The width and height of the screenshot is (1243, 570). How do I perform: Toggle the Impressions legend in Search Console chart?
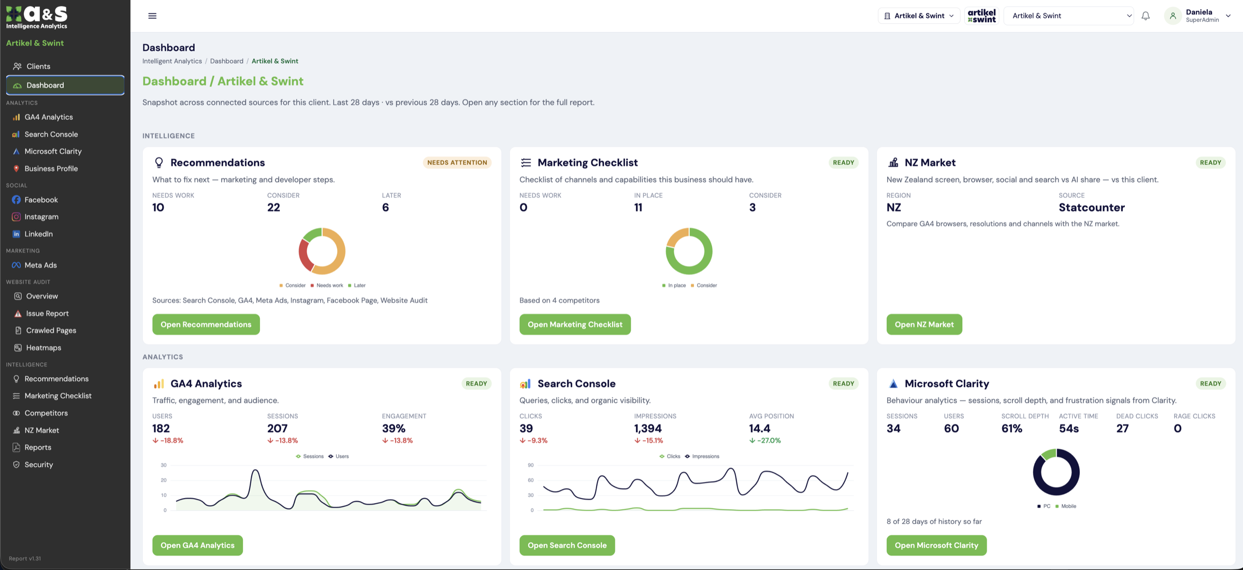pyautogui.click(x=702, y=457)
